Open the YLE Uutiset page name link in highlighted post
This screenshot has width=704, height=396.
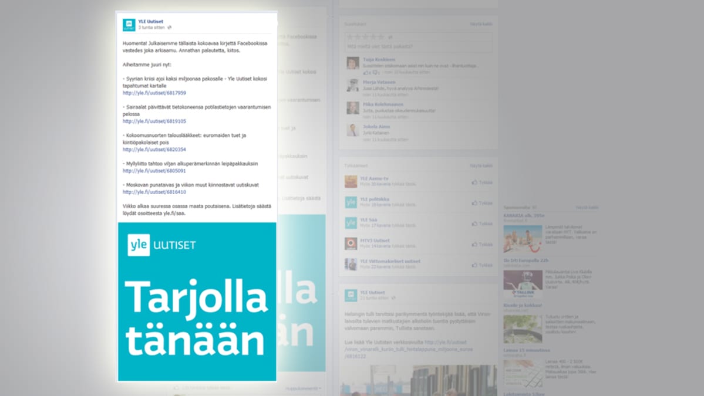click(x=150, y=22)
